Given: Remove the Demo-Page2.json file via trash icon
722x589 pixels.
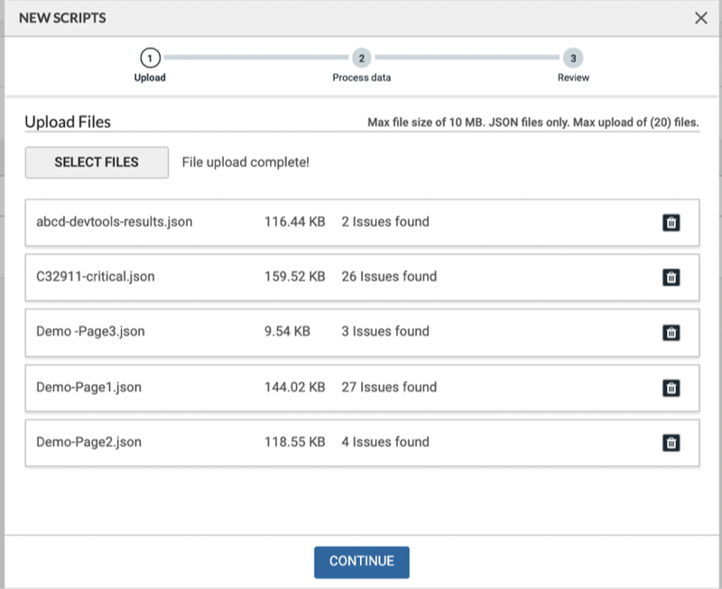Looking at the screenshot, I should tap(671, 443).
